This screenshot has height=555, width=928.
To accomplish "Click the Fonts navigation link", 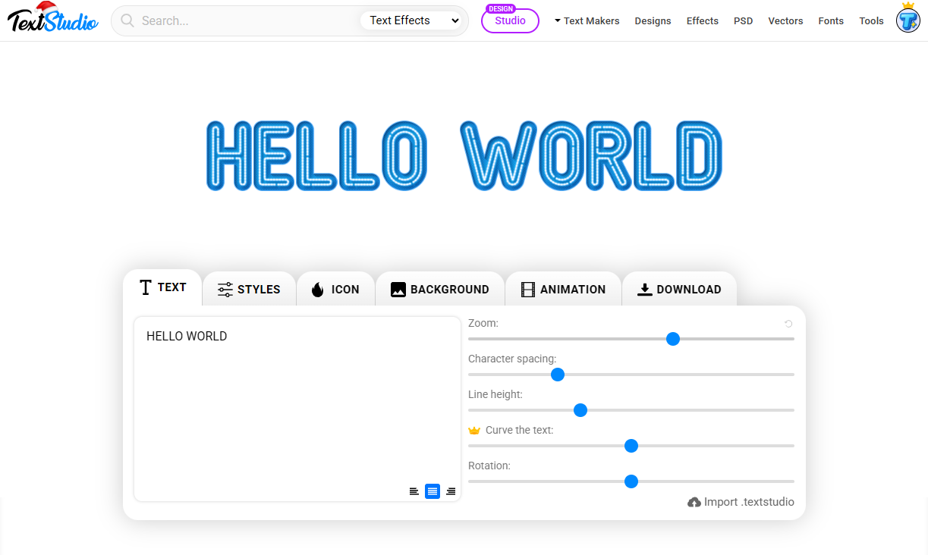I will [831, 21].
